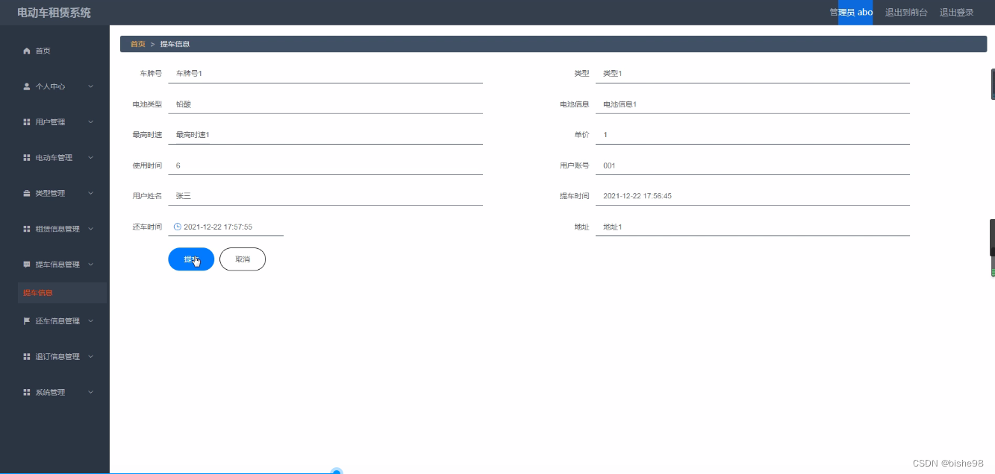The width and height of the screenshot is (995, 474).
Task: Open the clock icon in 还车时间 field
Action: [177, 226]
